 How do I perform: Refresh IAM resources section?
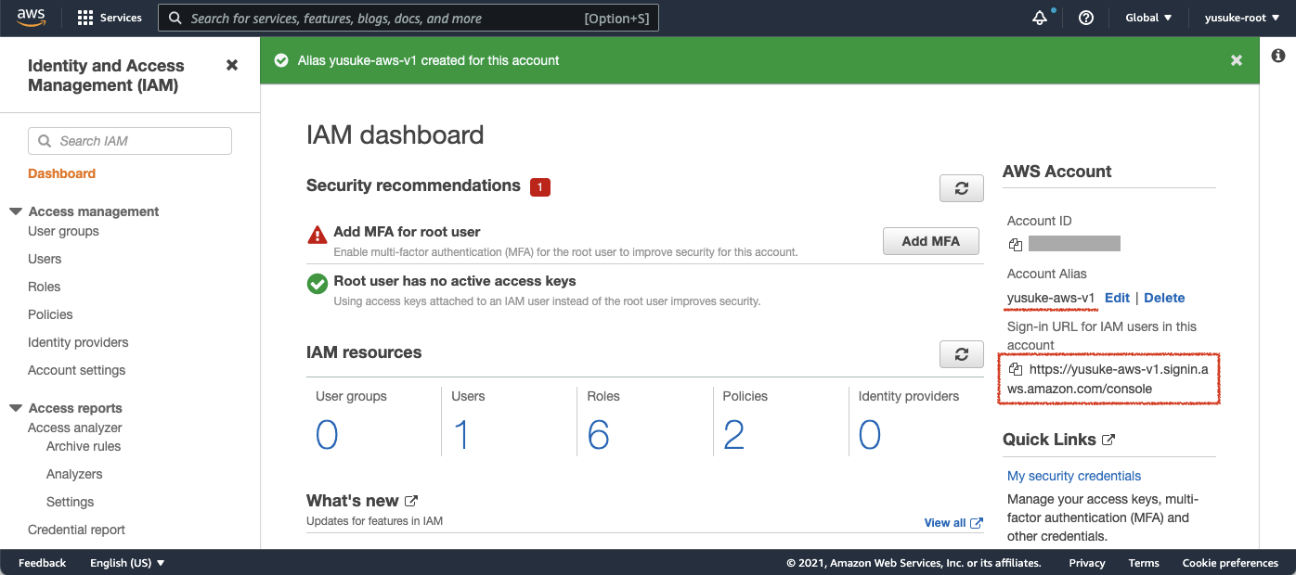coord(962,354)
